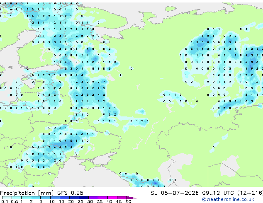Select the 0.1–0.5 mm palest legend swatch
This screenshot has width=263, height=203.
tap(7, 198)
